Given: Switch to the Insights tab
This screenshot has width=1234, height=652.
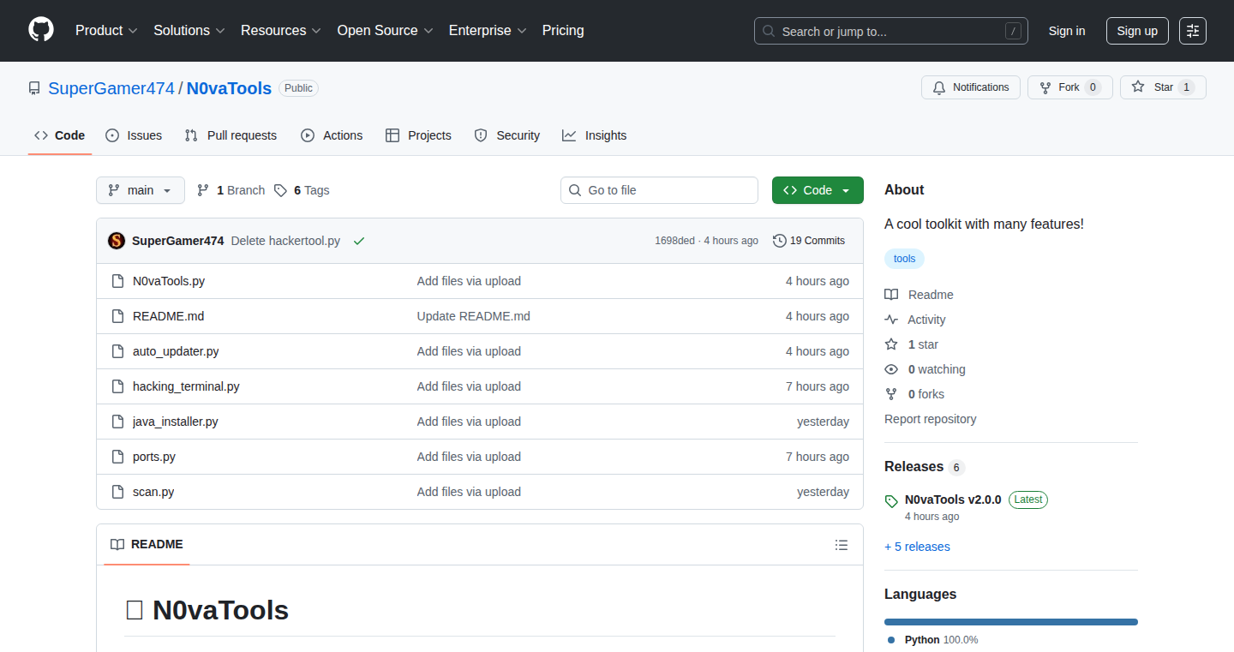Looking at the screenshot, I should point(595,135).
